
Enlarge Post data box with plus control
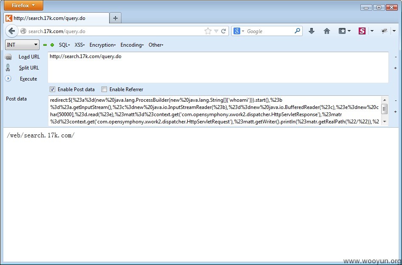click(395, 112)
